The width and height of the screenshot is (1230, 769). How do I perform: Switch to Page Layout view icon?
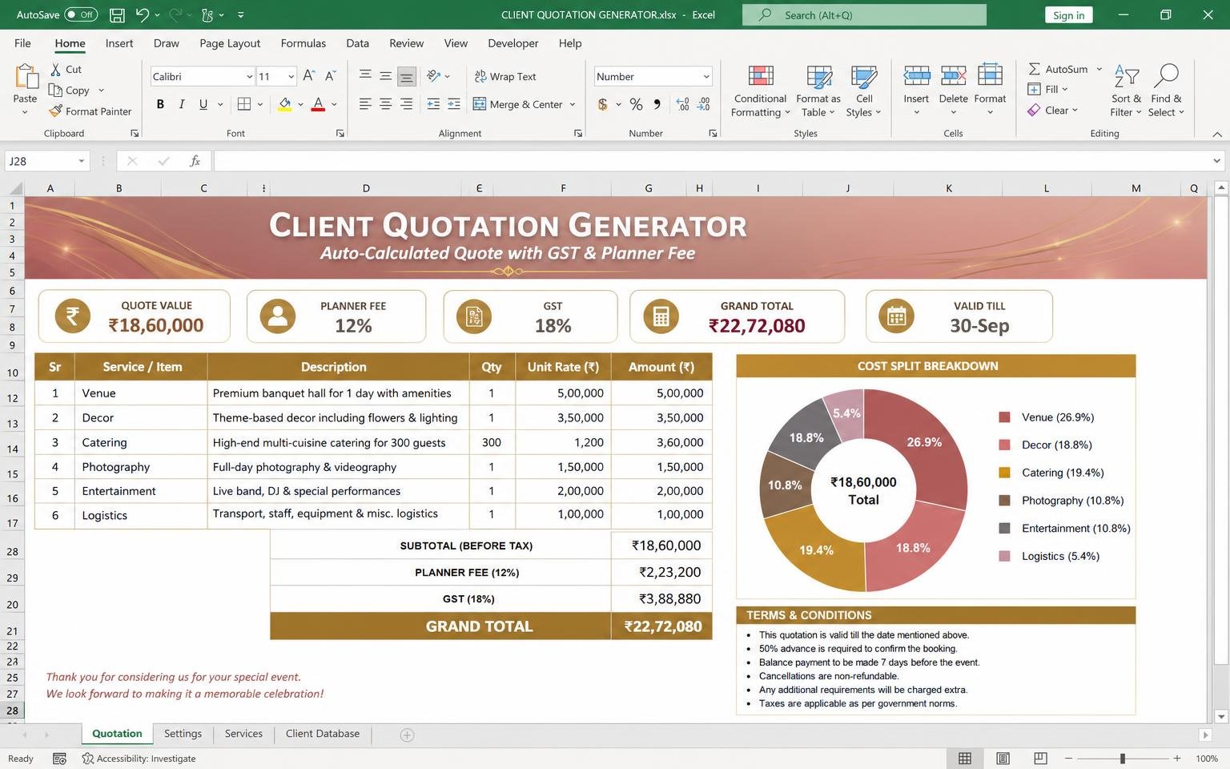[1003, 759]
